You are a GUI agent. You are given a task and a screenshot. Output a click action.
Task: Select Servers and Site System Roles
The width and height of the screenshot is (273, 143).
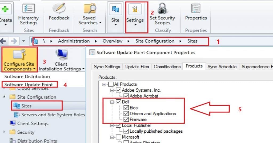click(x=53, y=115)
